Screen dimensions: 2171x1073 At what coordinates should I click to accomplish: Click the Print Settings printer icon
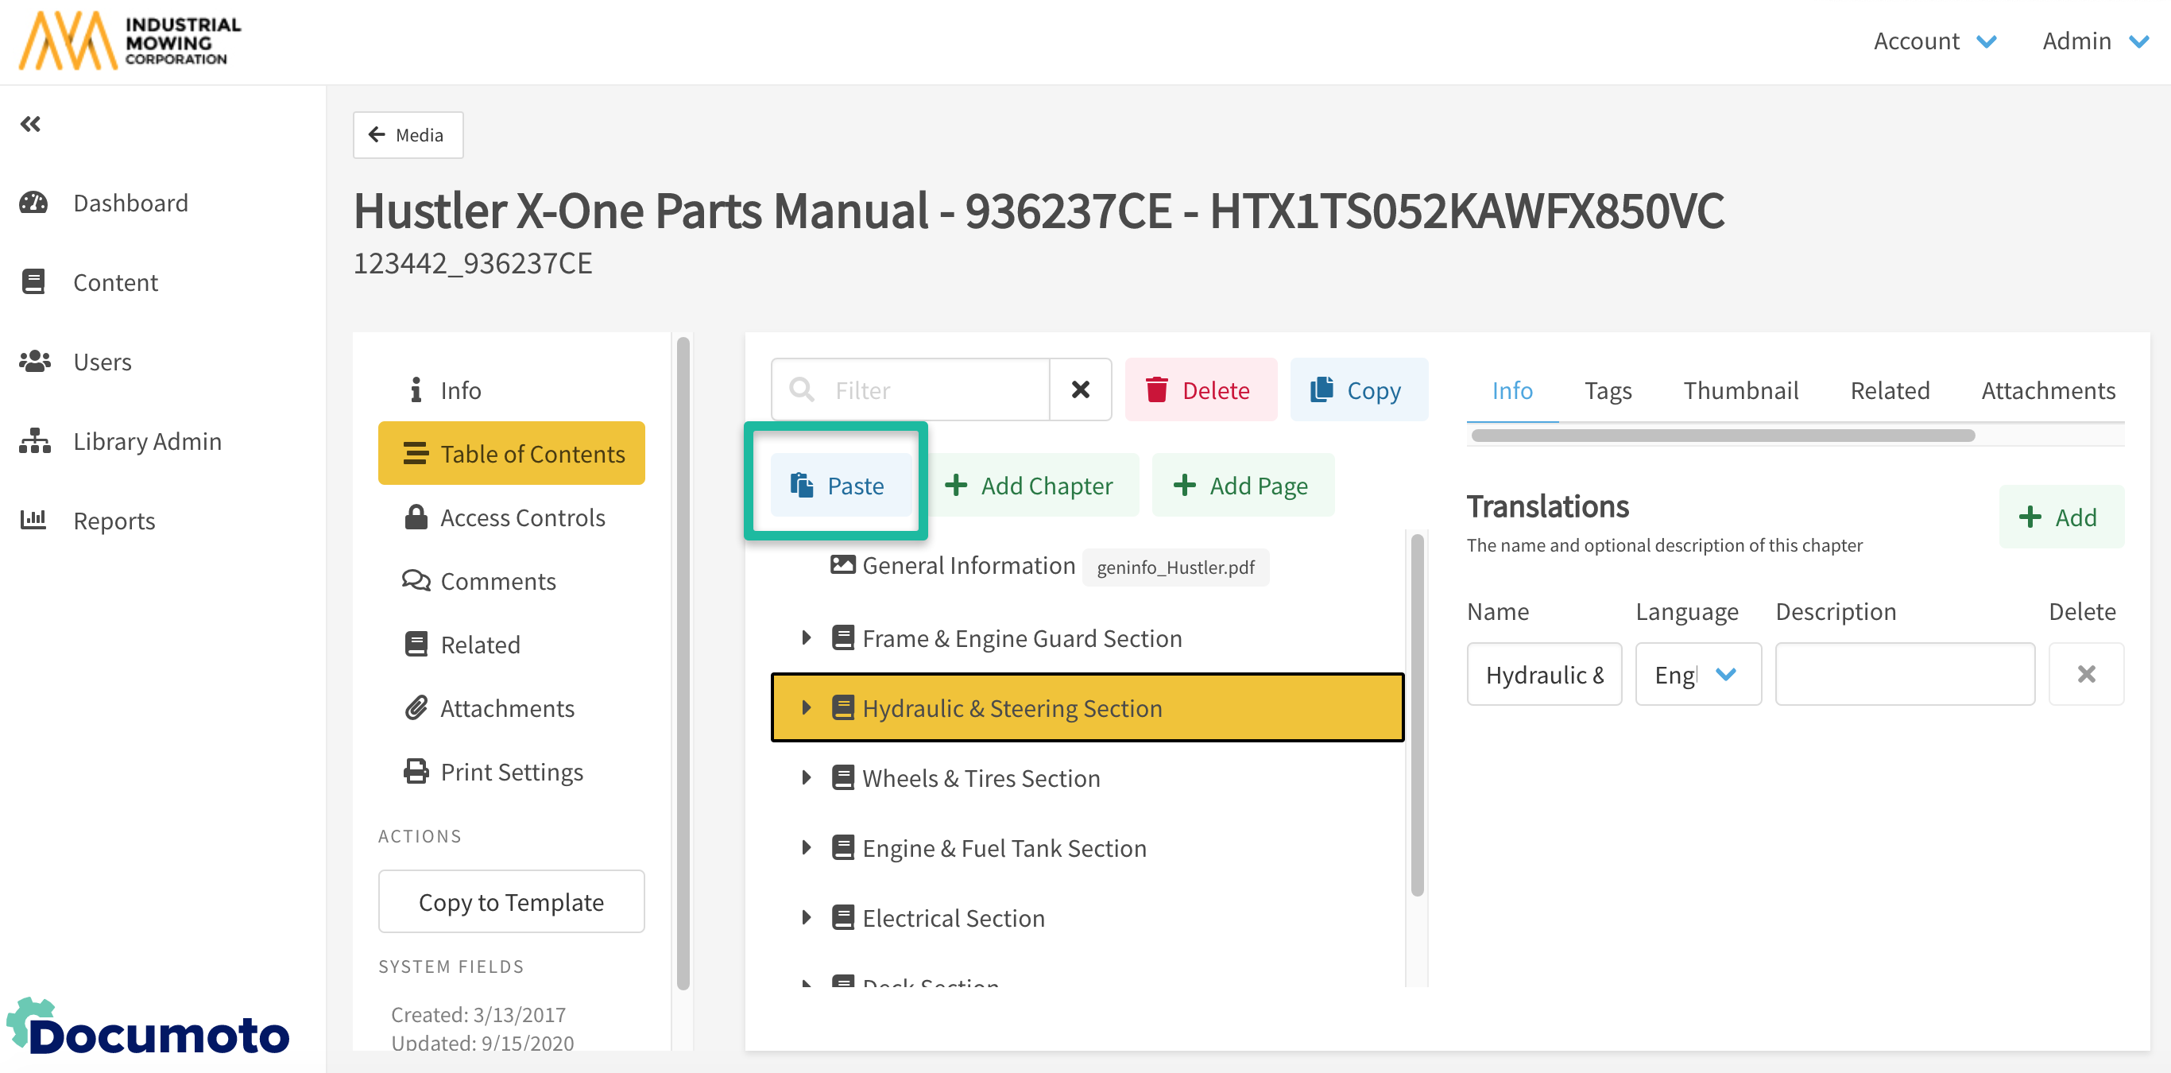pos(416,771)
